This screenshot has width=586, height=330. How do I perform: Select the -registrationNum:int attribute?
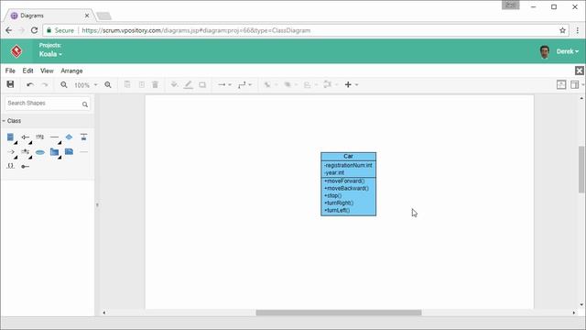[x=348, y=165]
